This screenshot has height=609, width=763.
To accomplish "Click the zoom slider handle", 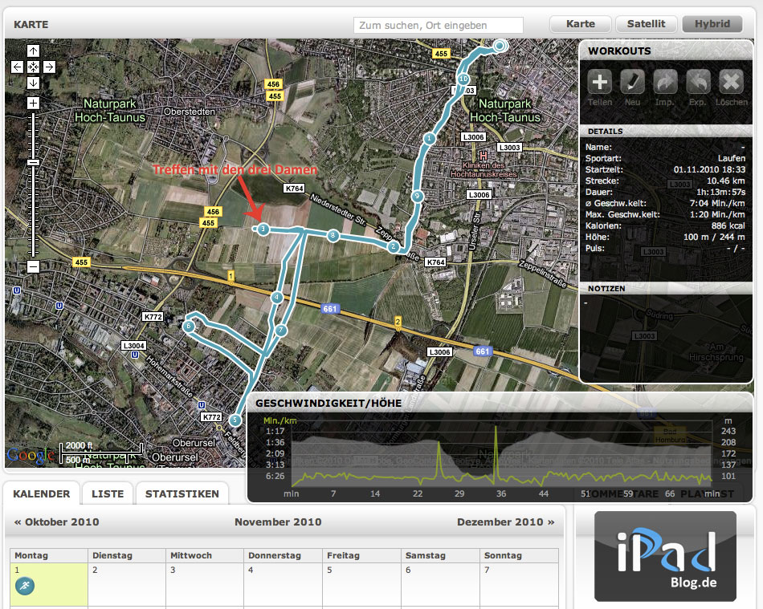I will click(33, 162).
